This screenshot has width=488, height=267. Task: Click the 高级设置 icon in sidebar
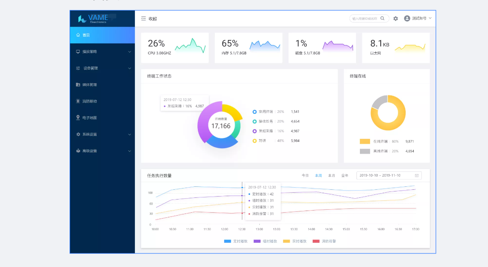[x=78, y=151]
